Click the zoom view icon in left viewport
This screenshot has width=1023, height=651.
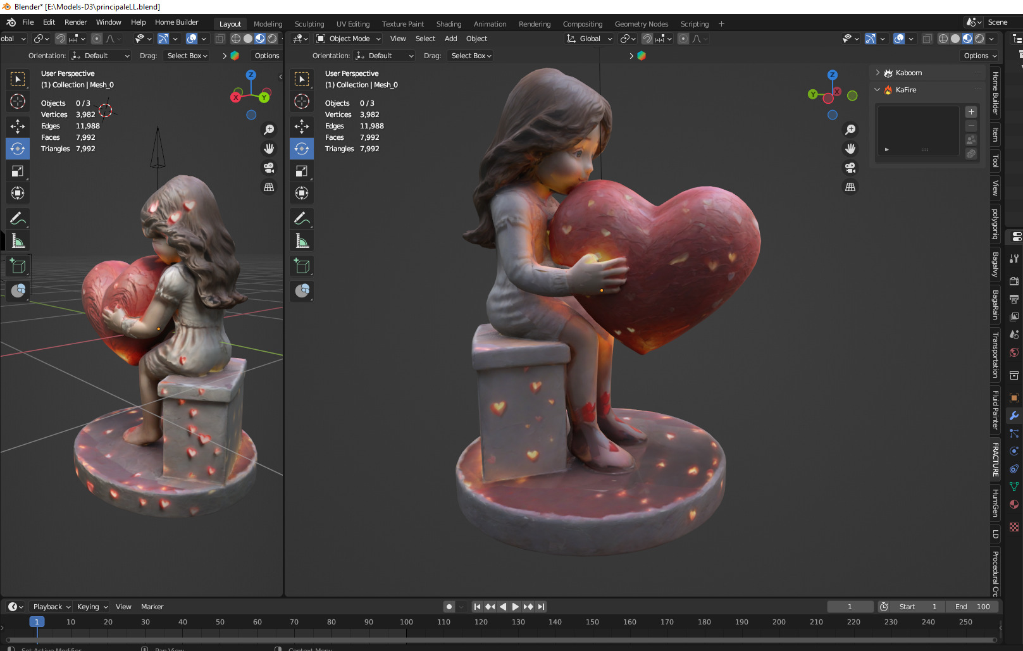(269, 130)
